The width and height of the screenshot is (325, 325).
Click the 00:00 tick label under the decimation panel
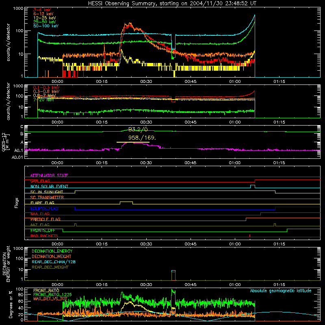(x=57, y=285)
